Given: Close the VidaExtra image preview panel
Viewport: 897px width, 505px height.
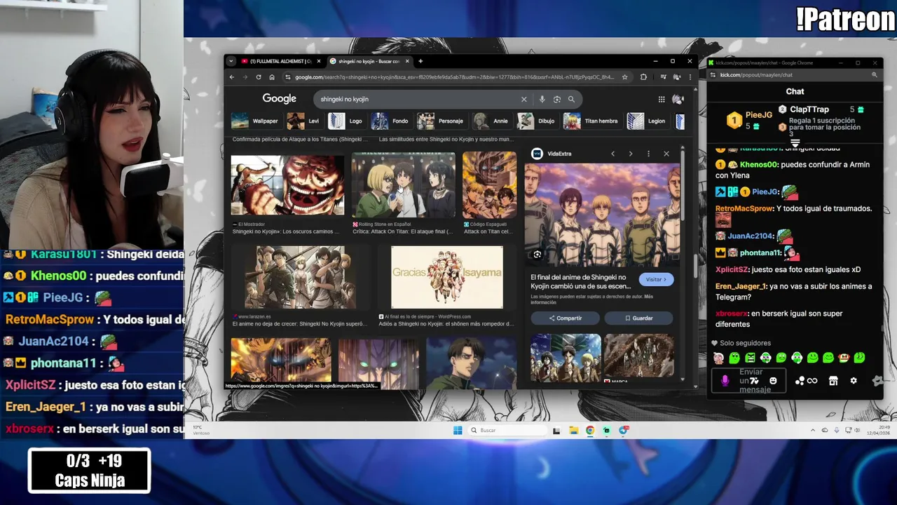Looking at the screenshot, I should (x=666, y=154).
